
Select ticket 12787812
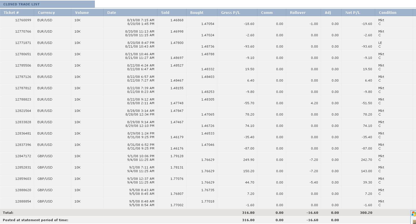pyautogui.click(x=23, y=88)
